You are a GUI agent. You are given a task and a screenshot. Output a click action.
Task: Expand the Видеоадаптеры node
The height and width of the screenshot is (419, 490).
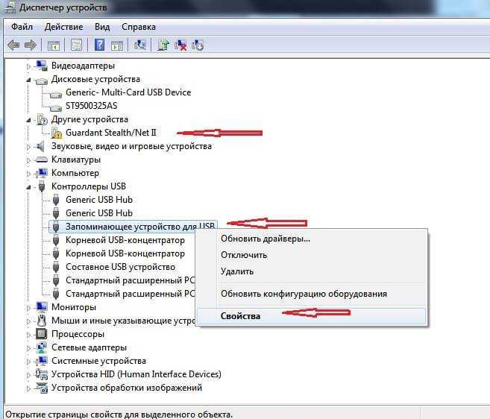point(28,66)
